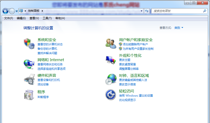Click the Forward navigation arrow
The image size is (210, 123).
coord(12,11)
